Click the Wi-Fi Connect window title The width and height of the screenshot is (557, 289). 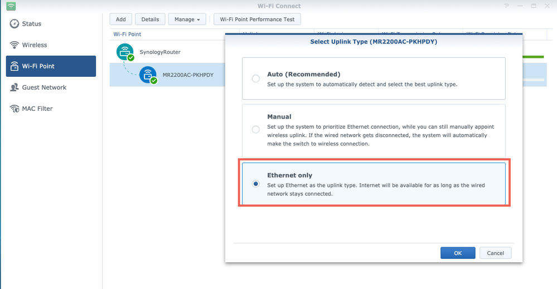click(279, 6)
